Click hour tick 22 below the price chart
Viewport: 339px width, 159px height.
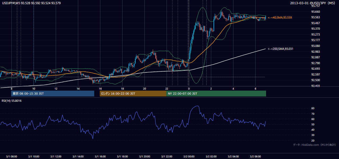coord(167,89)
